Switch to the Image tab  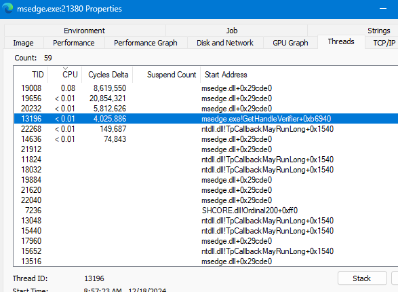[23, 43]
